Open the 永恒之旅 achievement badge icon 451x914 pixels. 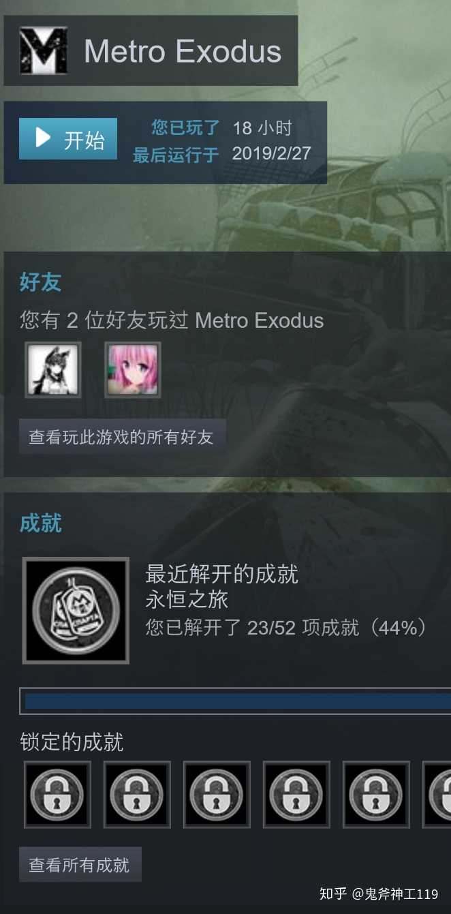pyautogui.click(x=76, y=611)
